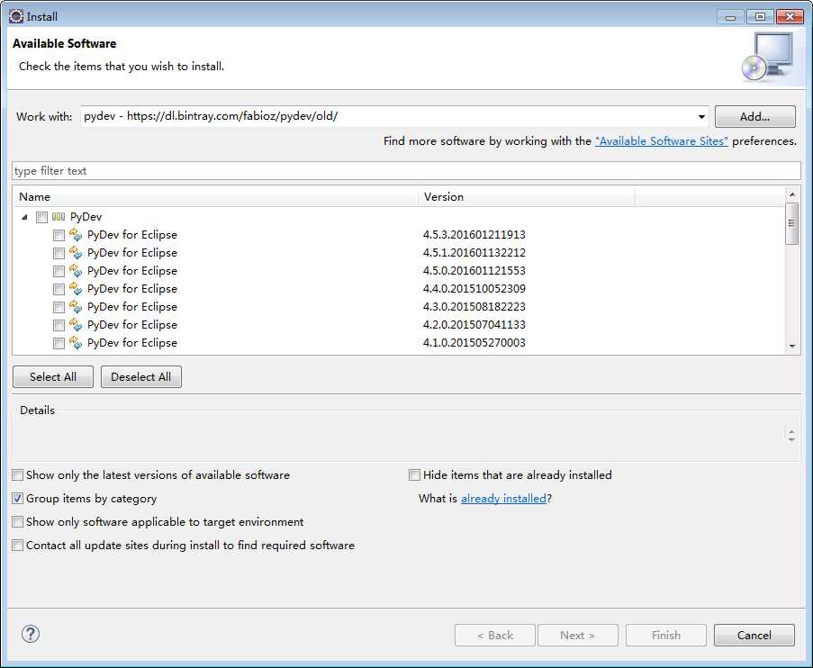813x668 pixels.
Task: Click the Next > button
Action: (578, 636)
